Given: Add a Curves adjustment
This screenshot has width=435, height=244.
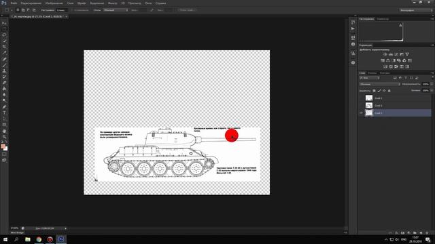Looking at the screenshot, I should point(396,54).
